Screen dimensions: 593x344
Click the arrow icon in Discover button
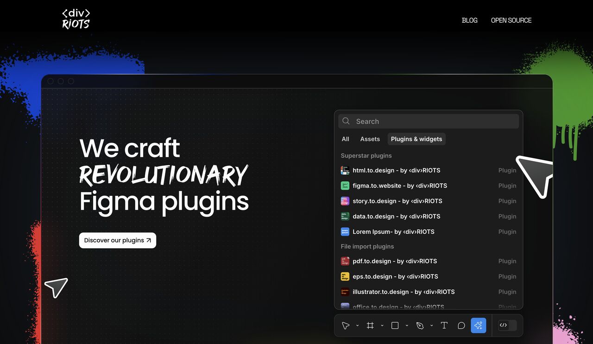(149, 240)
